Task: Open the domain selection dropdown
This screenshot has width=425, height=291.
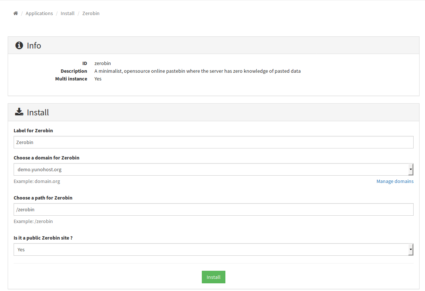Action: click(x=213, y=169)
